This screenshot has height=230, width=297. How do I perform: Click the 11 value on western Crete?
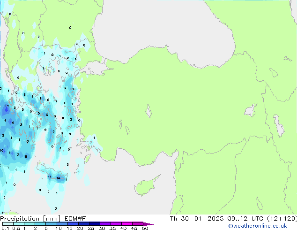[x=49, y=177]
